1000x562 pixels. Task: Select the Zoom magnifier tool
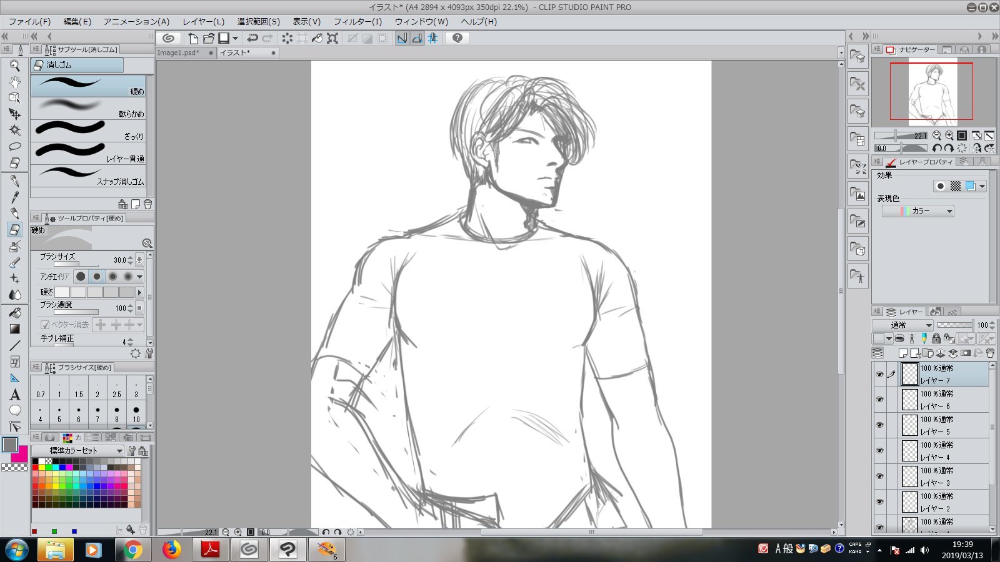pyautogui.click(x=15, y=66)
